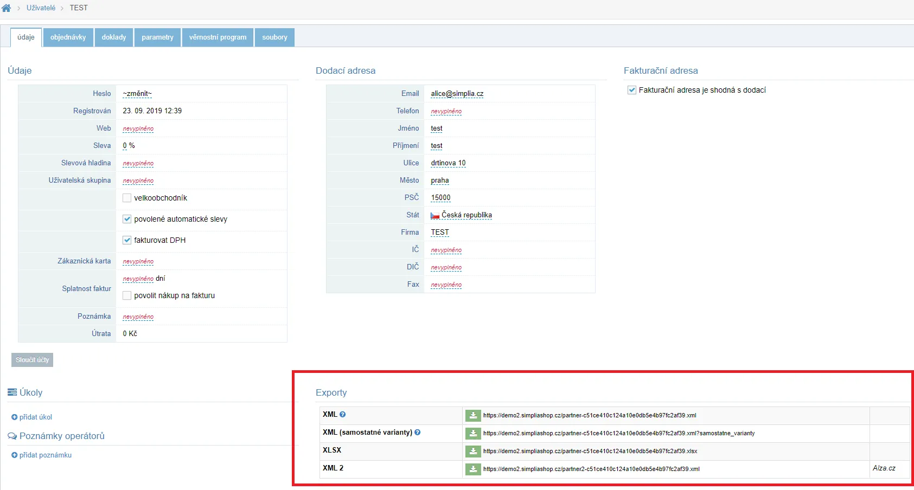The height and width of the screenshot is (490, 914).
Task: Switch to the údaje tab
Action: [26, 37]
